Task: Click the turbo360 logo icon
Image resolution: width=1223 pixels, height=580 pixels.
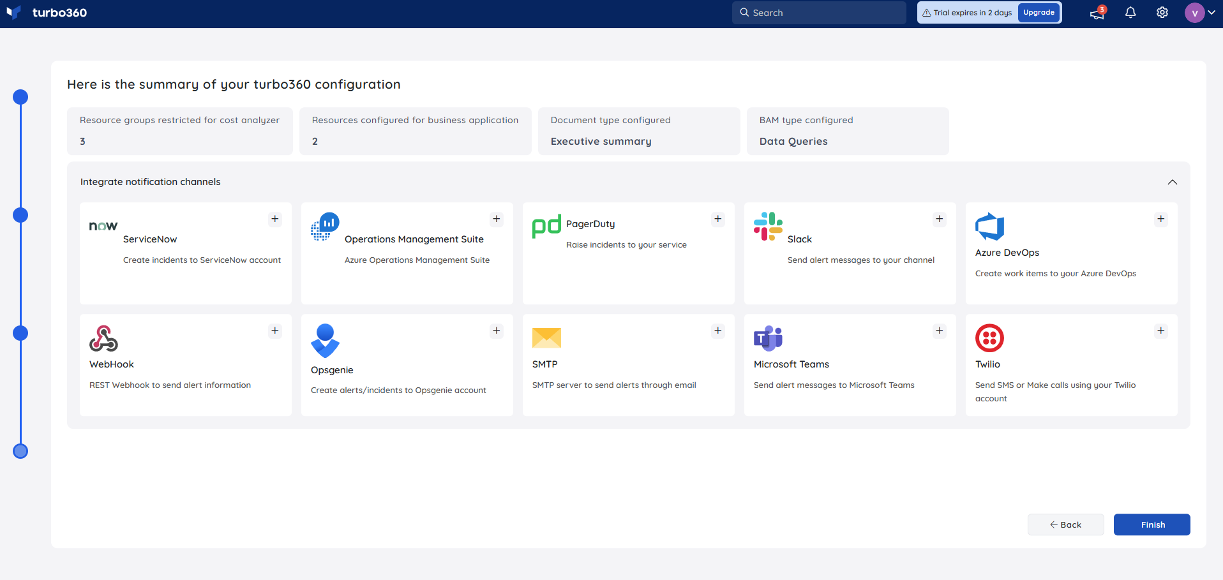Action: (13, 13)
